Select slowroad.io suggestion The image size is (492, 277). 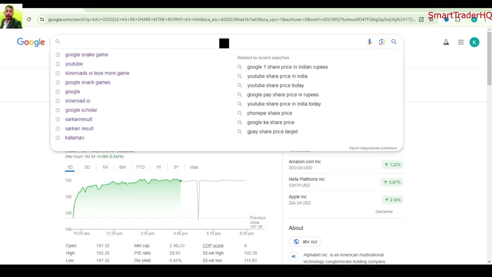coord(78,101)
